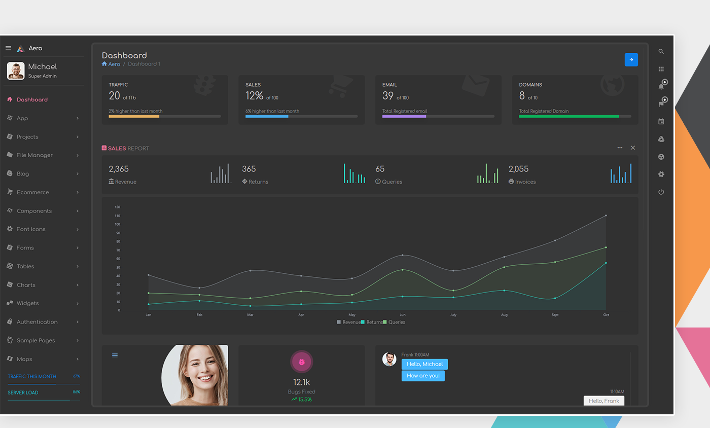
Task: Click the Revenue mini bar chart
Action: pyautogui.click(x=221, y=173)
